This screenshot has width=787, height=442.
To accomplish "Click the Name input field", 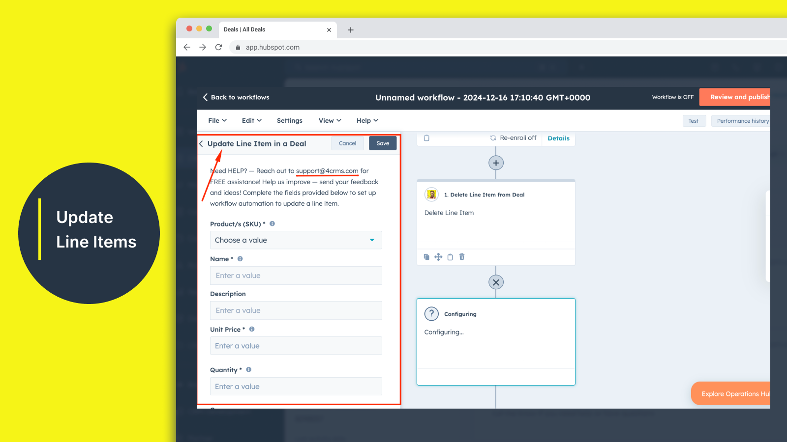I will click(296, 276).
